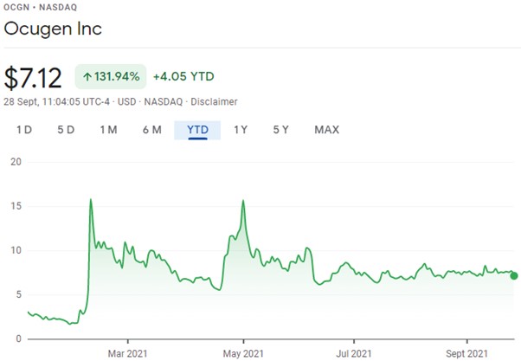Screen dimensions: 521x361
Task: Show the 1Y price chart
Action: pos(241,130)
